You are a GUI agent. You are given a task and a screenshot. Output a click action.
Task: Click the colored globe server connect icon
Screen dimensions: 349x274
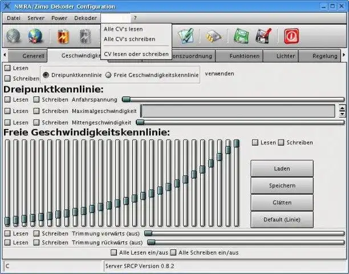click(x=35, y=36)
